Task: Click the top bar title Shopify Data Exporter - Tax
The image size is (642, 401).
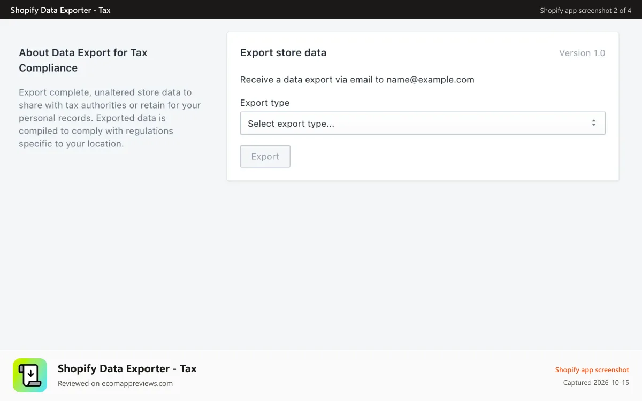Action: (x=60, y=10)
